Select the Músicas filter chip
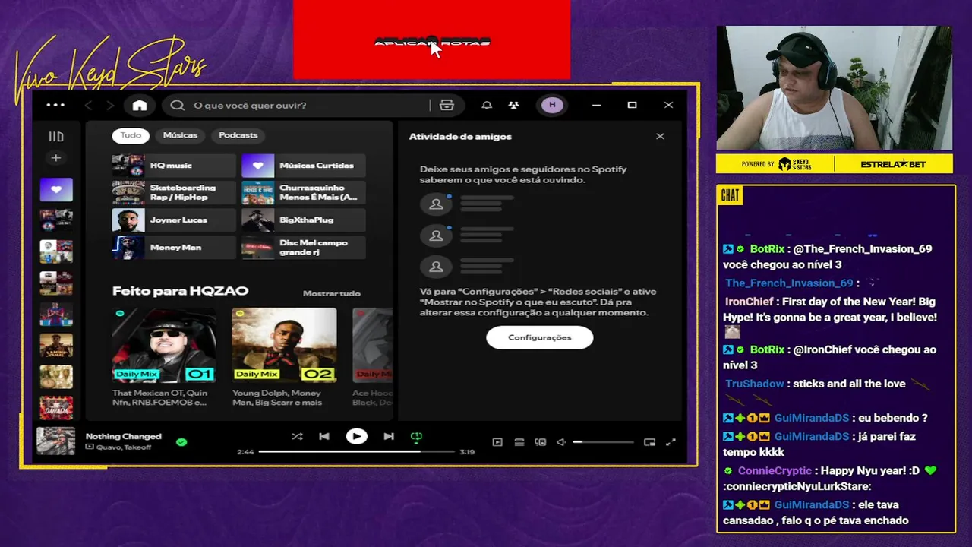The height and width of the screenshot is (547, 972). click(180, 135)
